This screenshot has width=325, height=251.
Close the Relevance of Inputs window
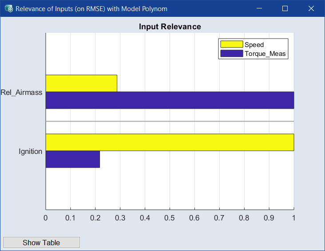click(x=311, y=8)
